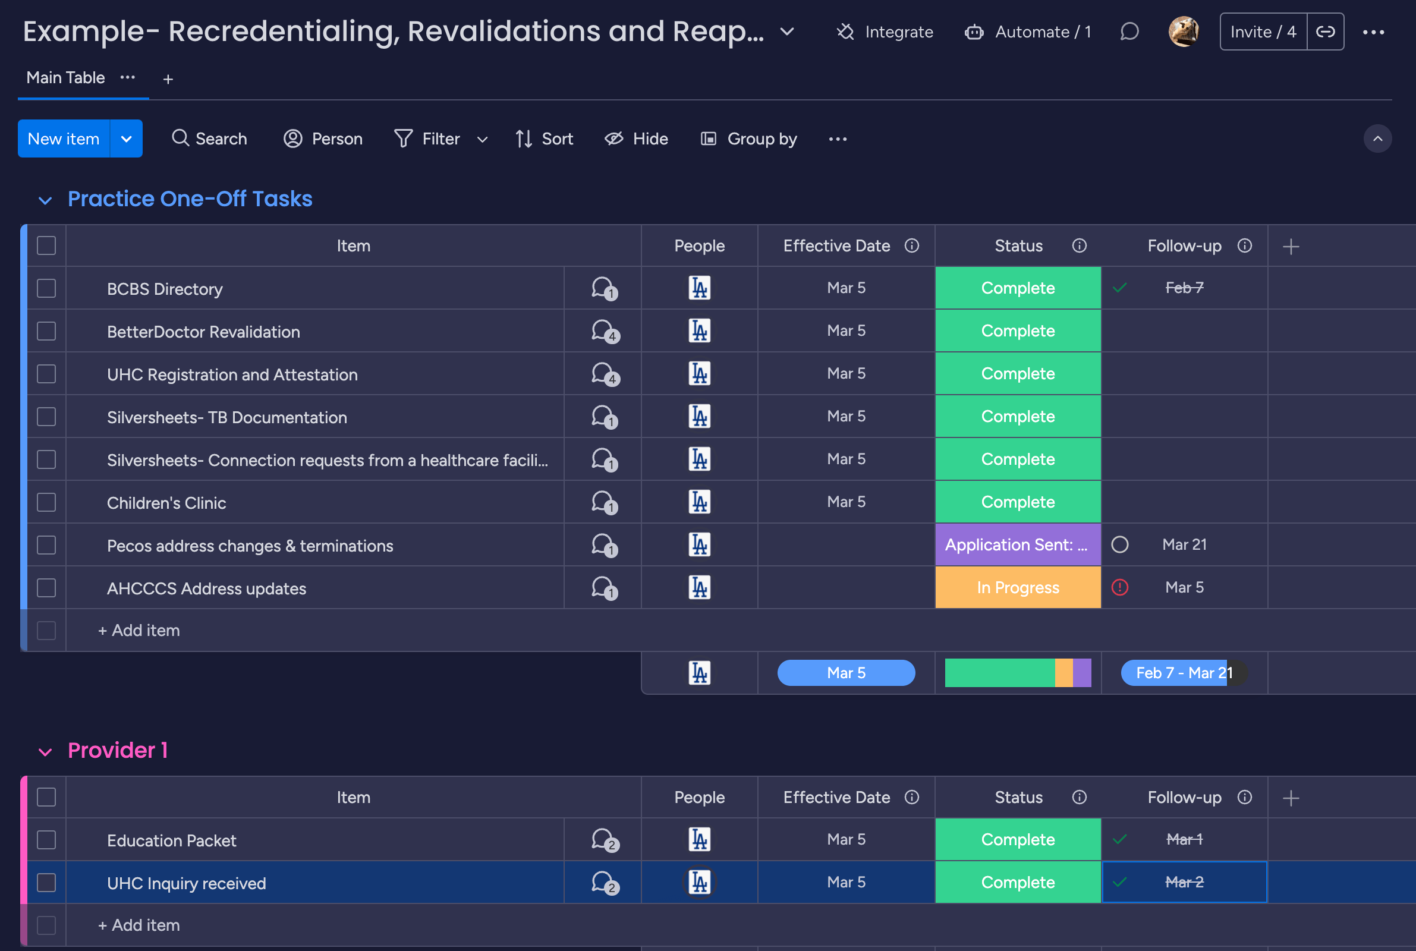
Task: Change In Progress status of AHCCCS Address updates
Action: [x=1018, y=588]
